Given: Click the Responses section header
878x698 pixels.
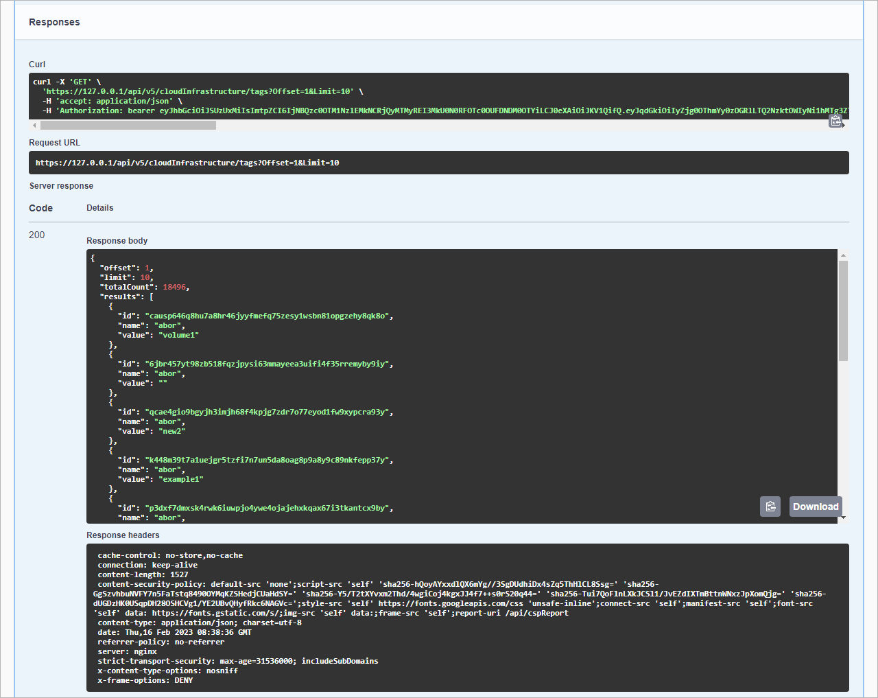Looking at the screenshot, I should tap(54, 22).
